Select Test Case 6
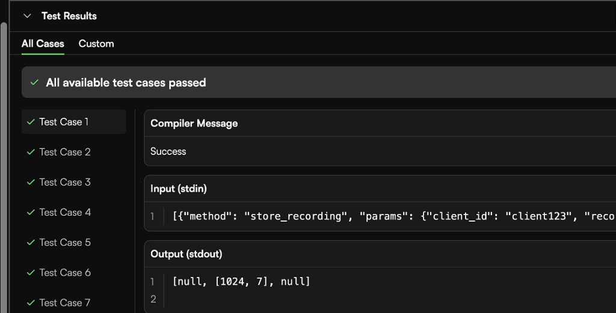Screen dimensions: 616x313 tap(65, 272)
